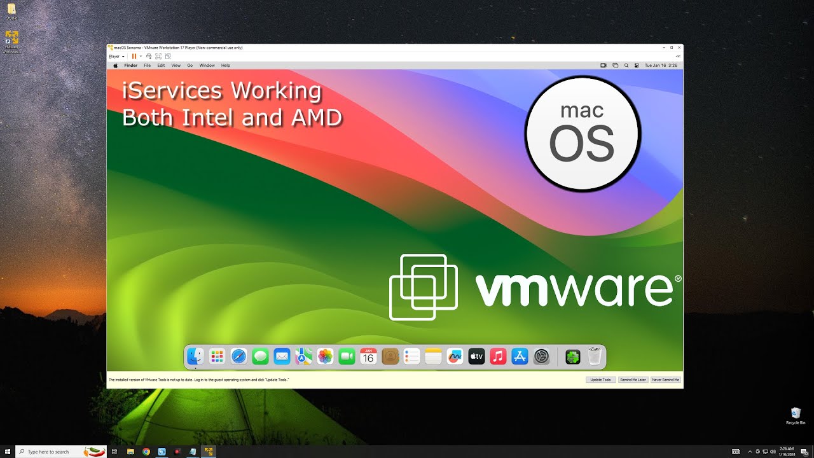Open Spotlight search in macOS menu bar

[626, 66]
